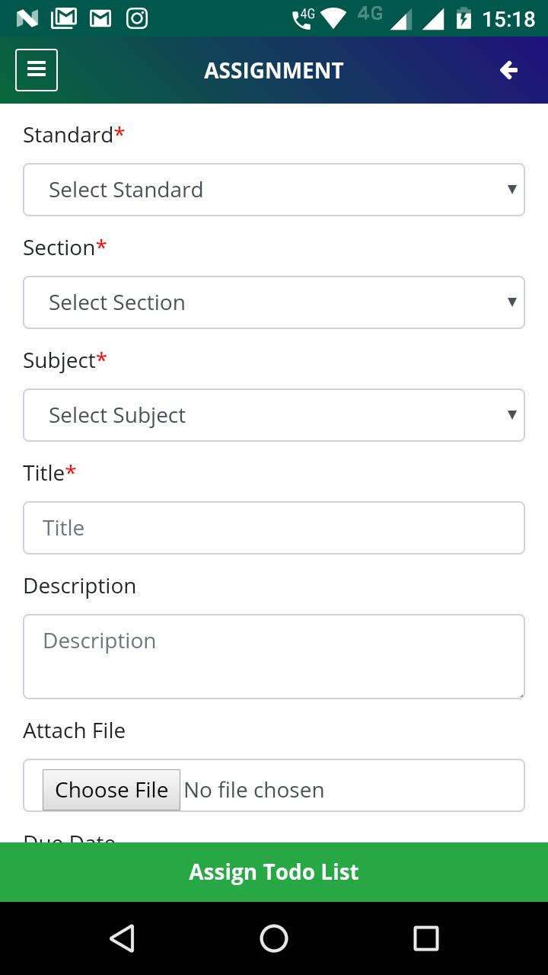Open the Select Subject dropdown
The image size is (548, 975).
coord(274,415)
